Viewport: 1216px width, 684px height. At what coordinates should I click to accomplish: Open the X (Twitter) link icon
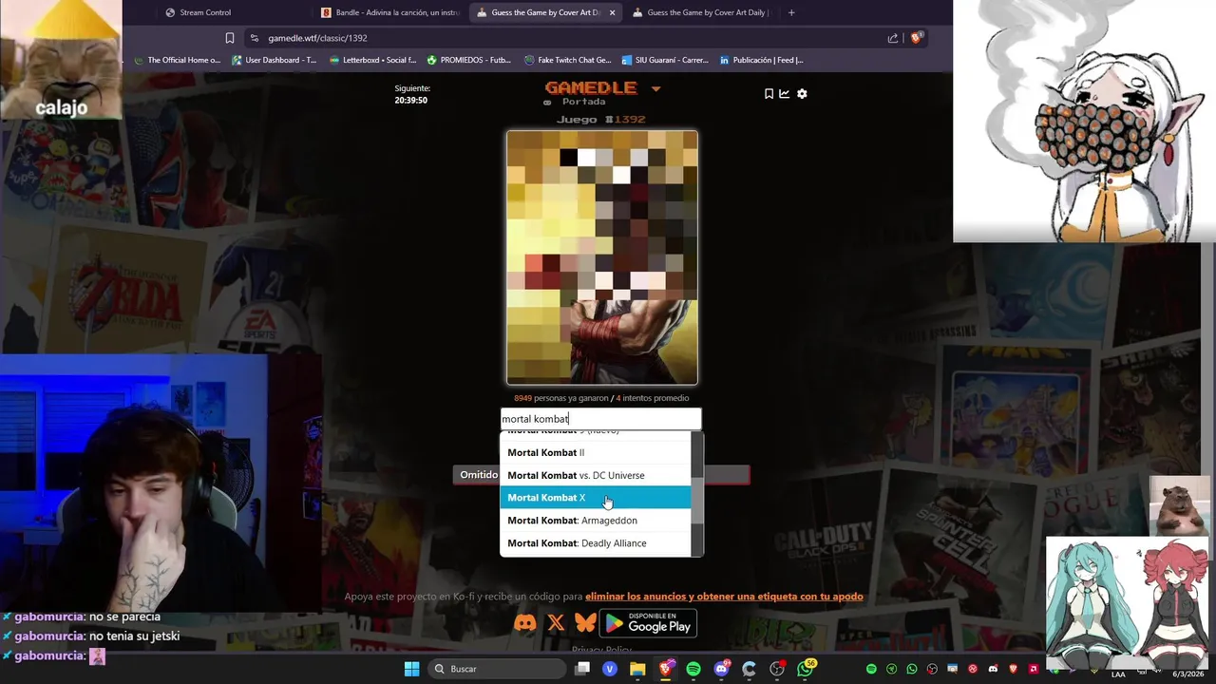coord(556,623)
